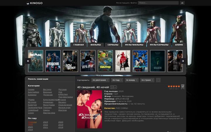This screenshot has height=132, width=211.
Task: Open the Паук-нуар poster thumbnail
Action: point(88,61)
